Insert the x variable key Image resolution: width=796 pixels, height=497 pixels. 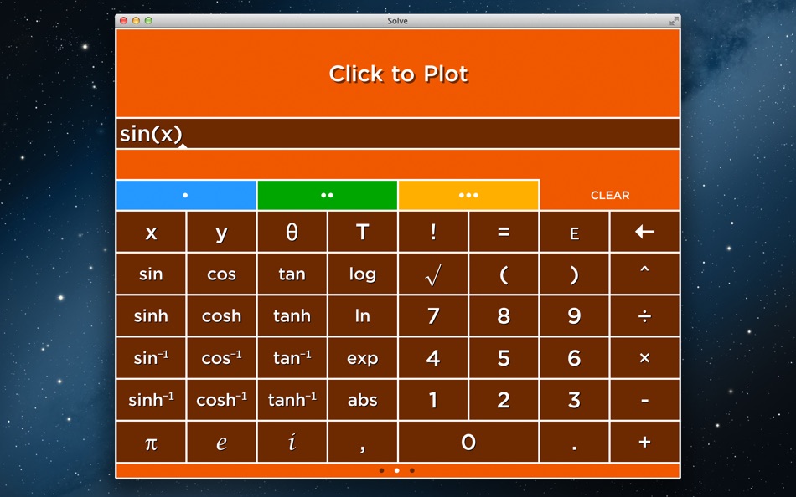click(152, 233)
